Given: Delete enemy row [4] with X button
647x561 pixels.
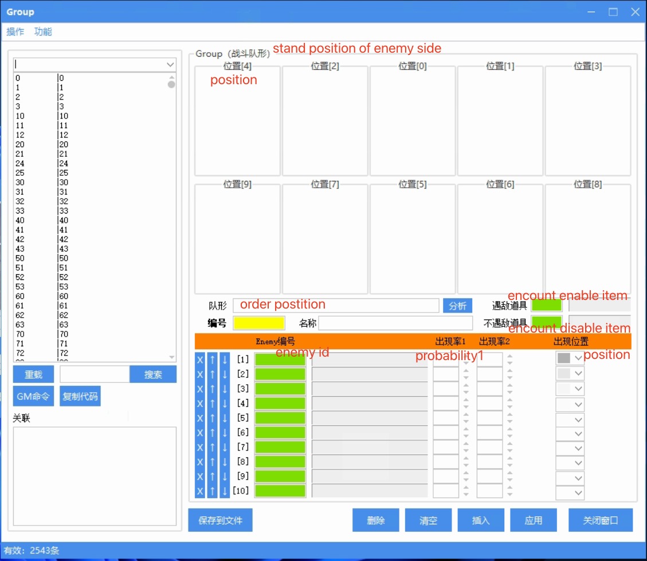Looking at the screenshot, I should pos(199,404).
